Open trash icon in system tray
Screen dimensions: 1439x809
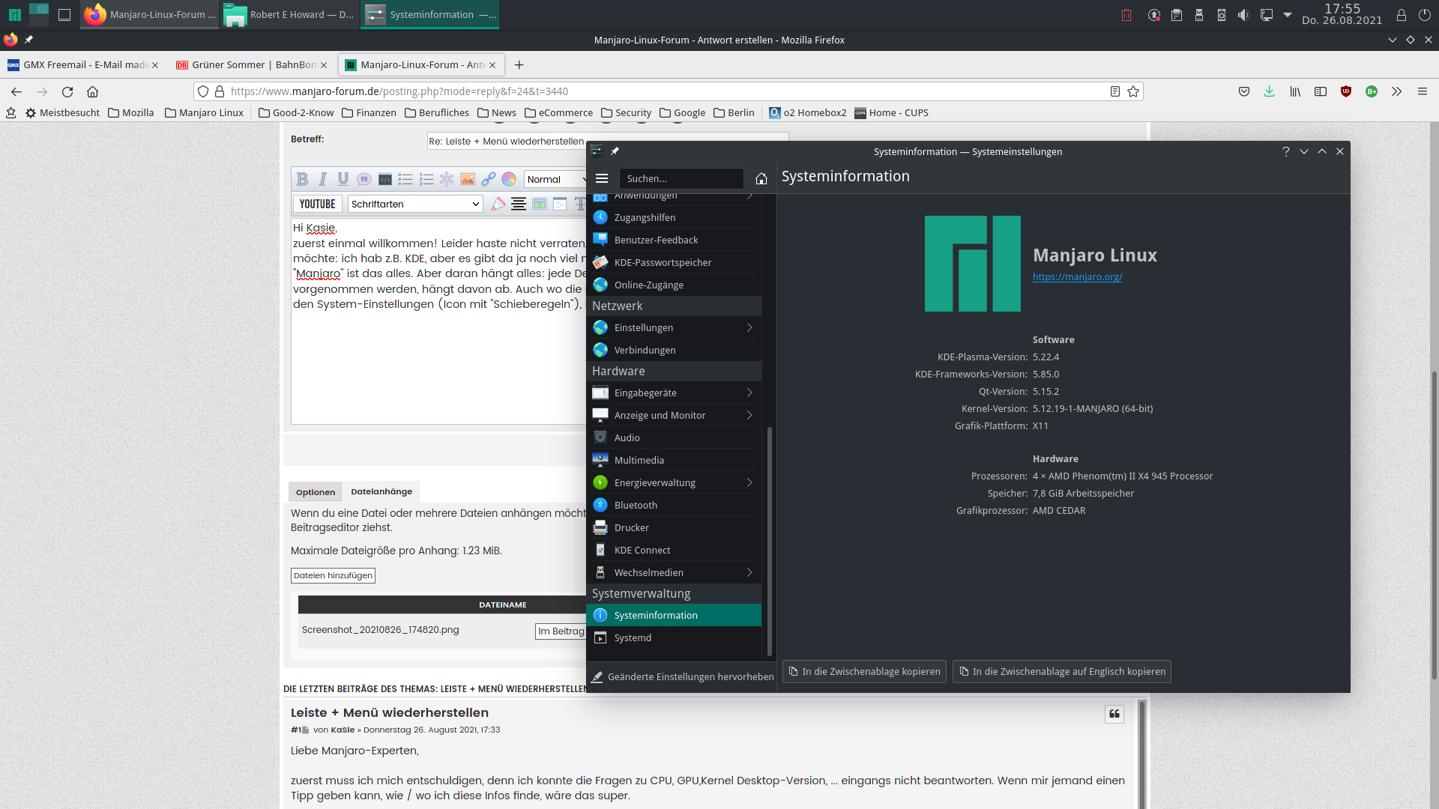(1126, 15)
